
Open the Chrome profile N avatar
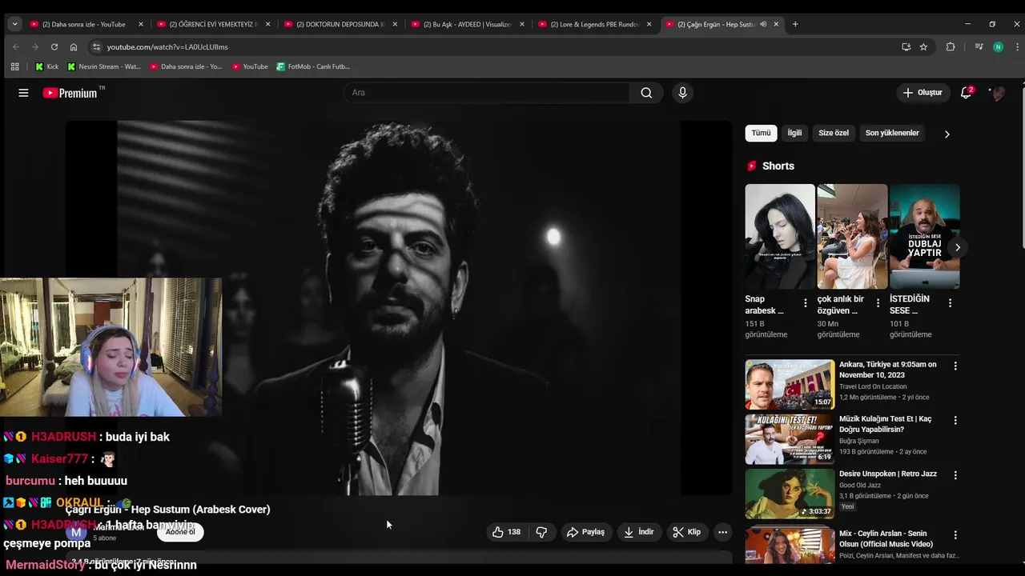[x=998, y=47]
